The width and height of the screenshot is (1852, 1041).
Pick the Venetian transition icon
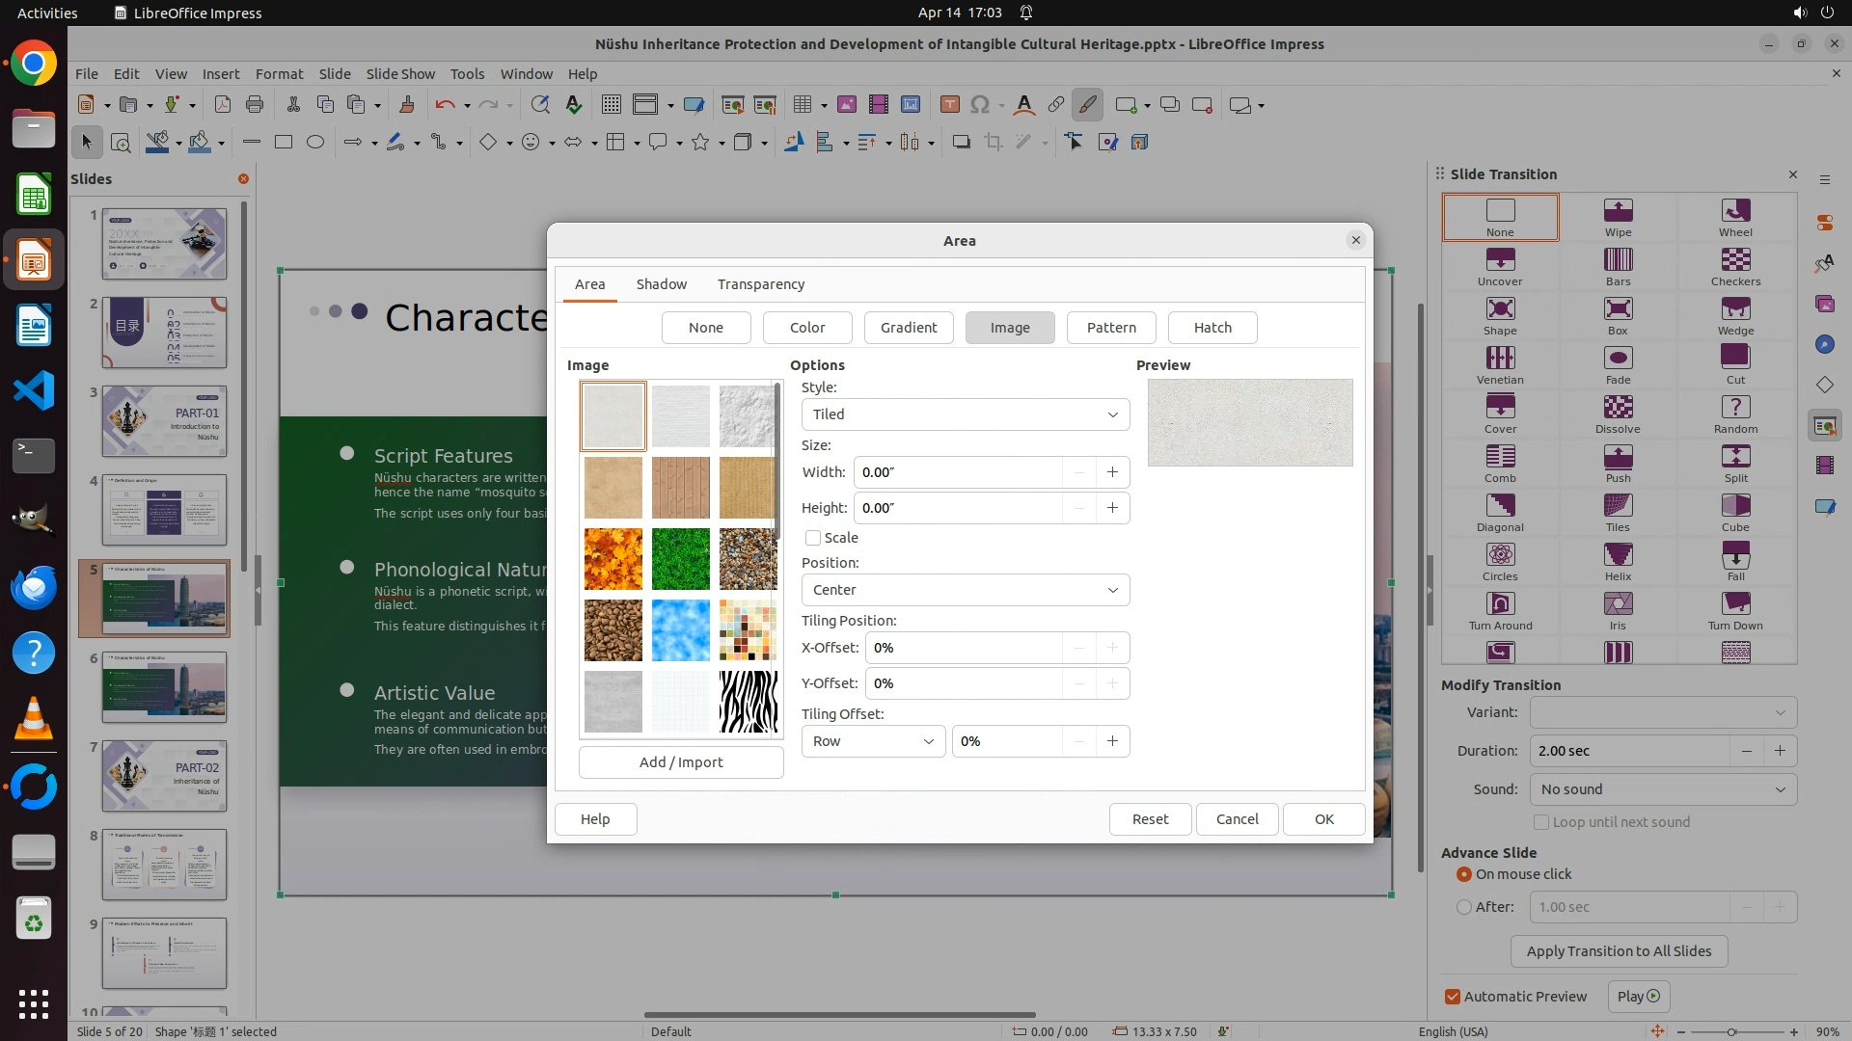(1499, 364)
